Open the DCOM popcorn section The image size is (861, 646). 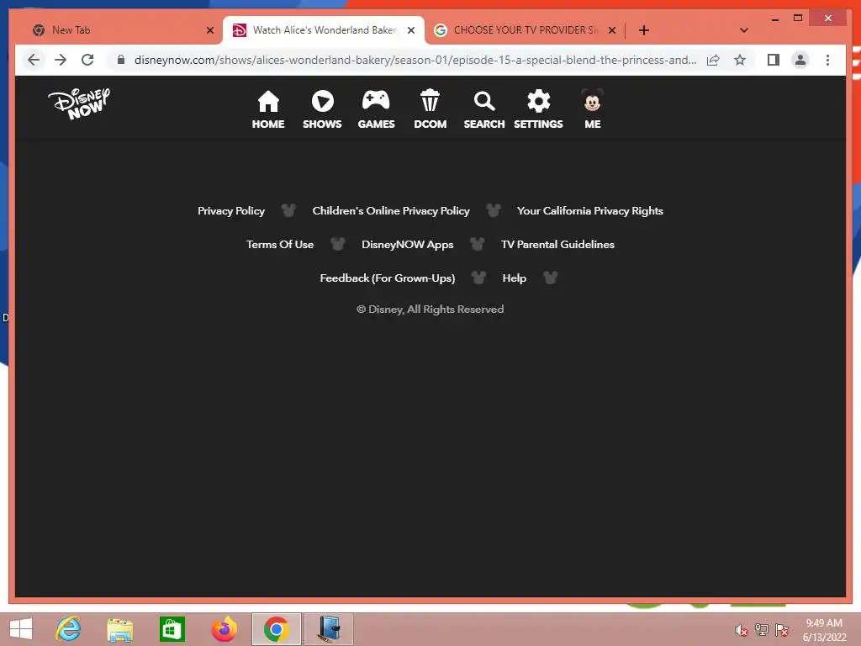click(x=430, y=110)
